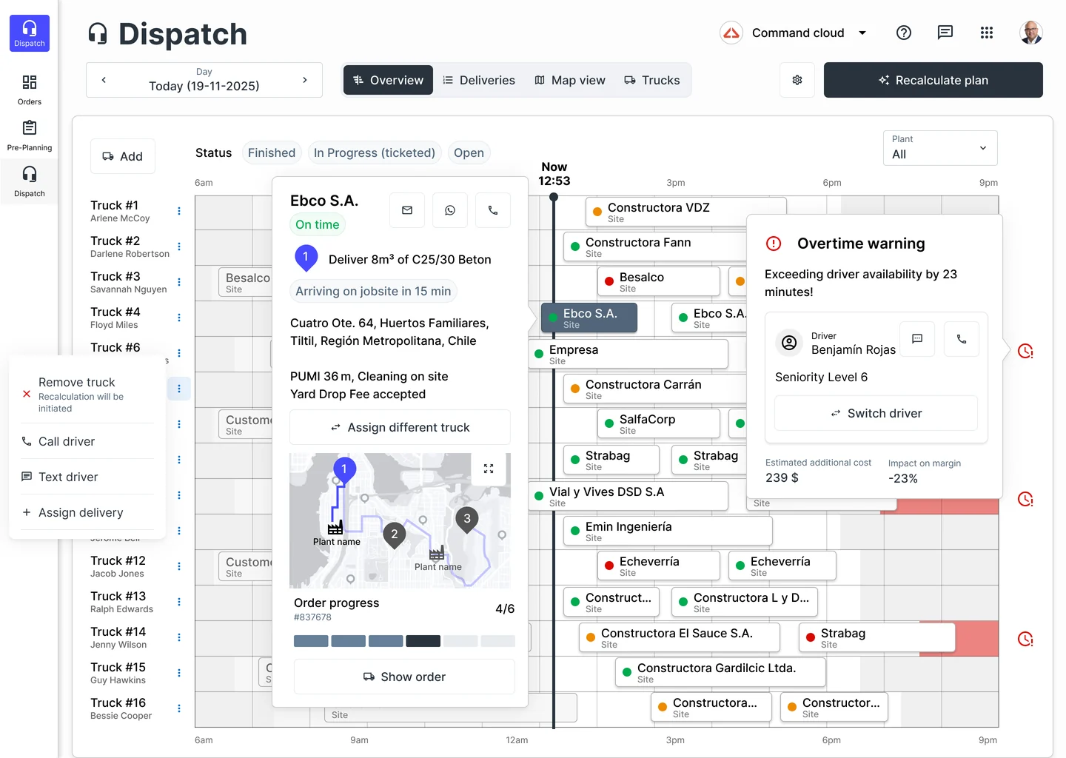Call driver Benjamín Rojas with the phone icon
The width and height of the screenshot is (1066, 758).
962,339
